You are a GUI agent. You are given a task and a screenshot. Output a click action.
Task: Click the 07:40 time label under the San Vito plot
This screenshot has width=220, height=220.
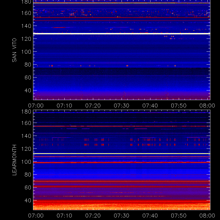150,106
